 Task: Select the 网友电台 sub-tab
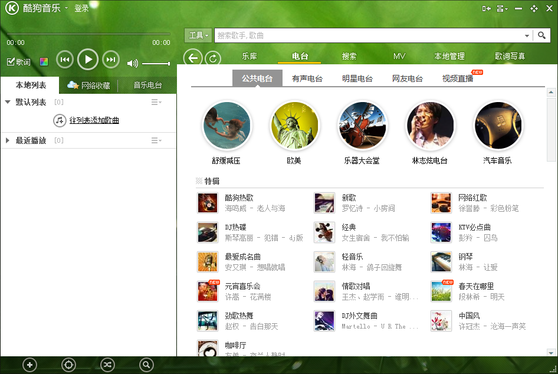[x=408, y=78]
